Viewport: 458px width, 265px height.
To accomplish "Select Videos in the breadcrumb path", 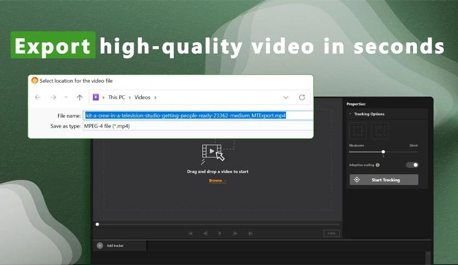I will (x=142, y=97).
